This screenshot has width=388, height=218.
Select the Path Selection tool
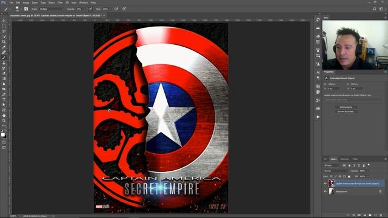coord(4,105)
